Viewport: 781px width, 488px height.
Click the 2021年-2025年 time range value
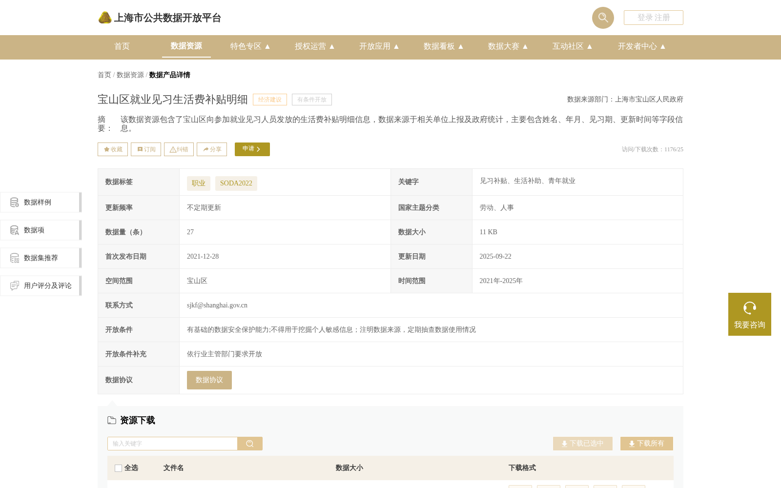(x=501, y=281)
